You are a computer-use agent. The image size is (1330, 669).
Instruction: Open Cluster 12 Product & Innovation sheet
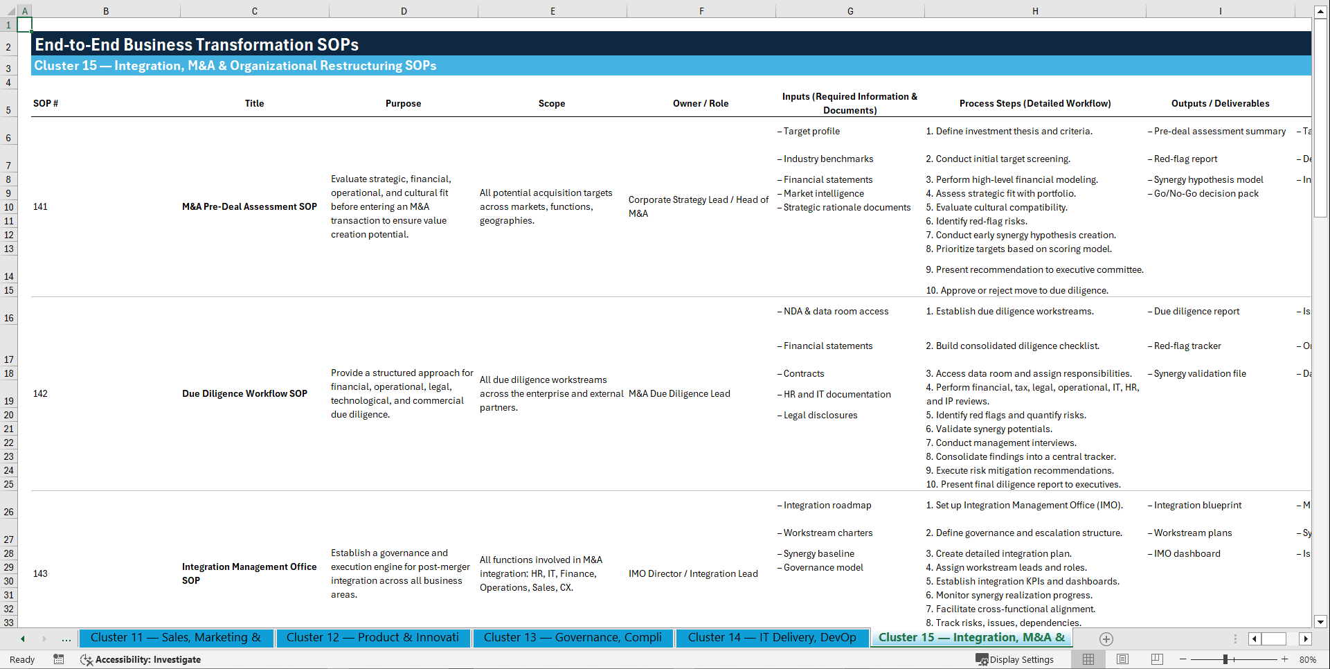(x=373, y=638)
